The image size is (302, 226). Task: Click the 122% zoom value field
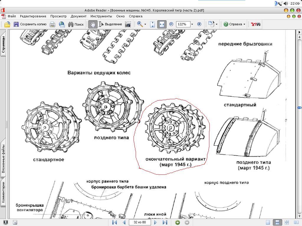coord(183,24)
